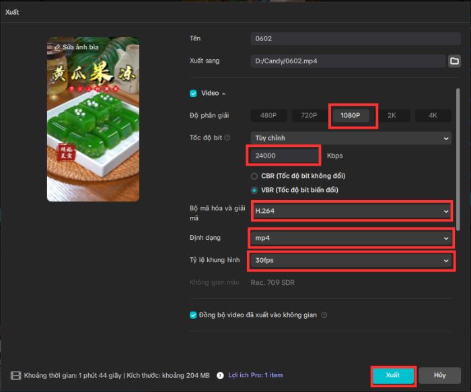Click the help icon next to Tốc độ bit
Image resolution: width=471 pixels, height=392 pixels.
pos(227,138)
